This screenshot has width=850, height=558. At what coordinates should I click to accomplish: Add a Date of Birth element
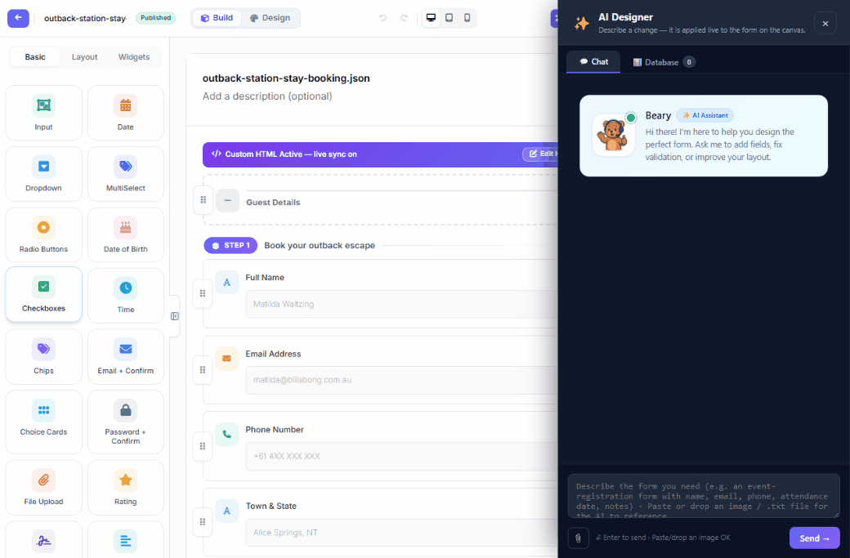[126, 235]
